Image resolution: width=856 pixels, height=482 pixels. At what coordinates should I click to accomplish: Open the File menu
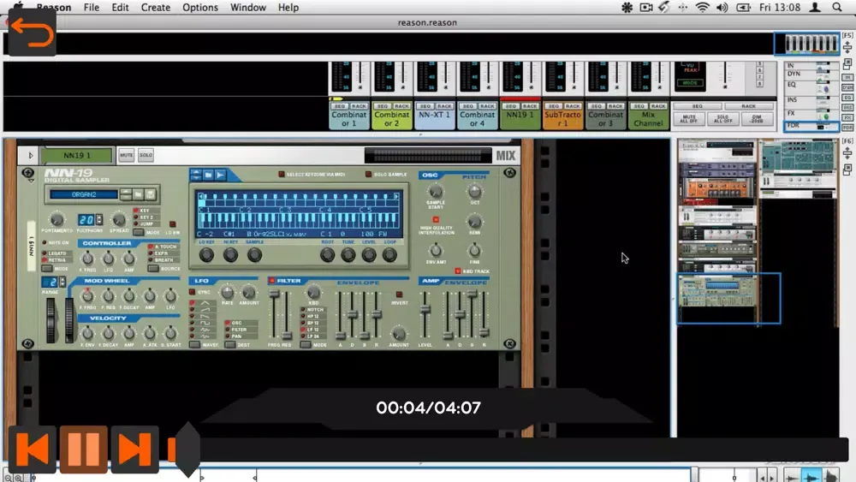click(92, 7)
